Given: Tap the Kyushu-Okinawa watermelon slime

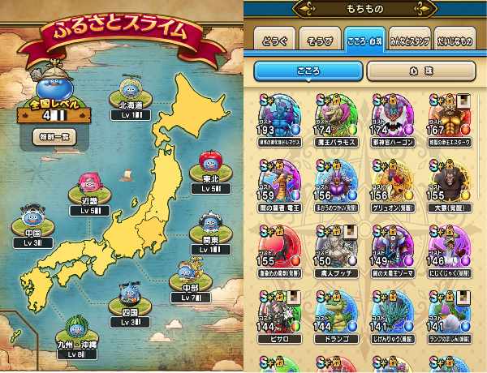Looking at the screenshot, I should (x=77, y=328).
